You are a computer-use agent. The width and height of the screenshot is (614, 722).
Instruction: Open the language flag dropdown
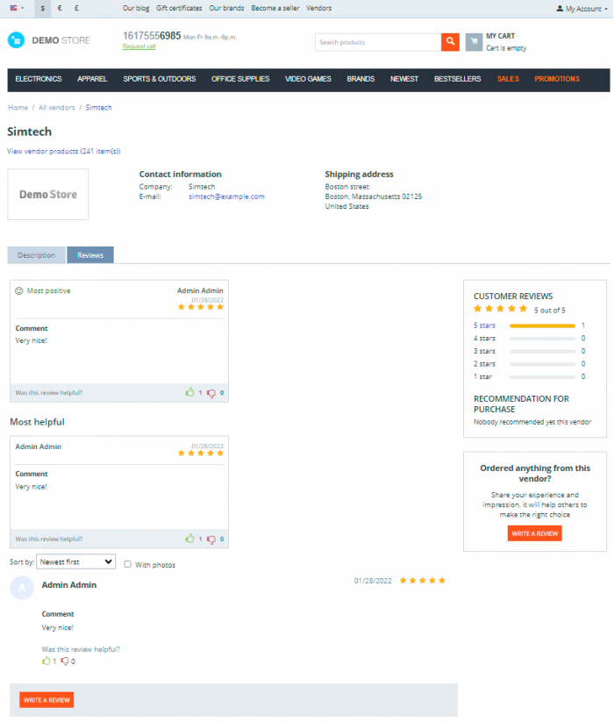click(17, 8)
